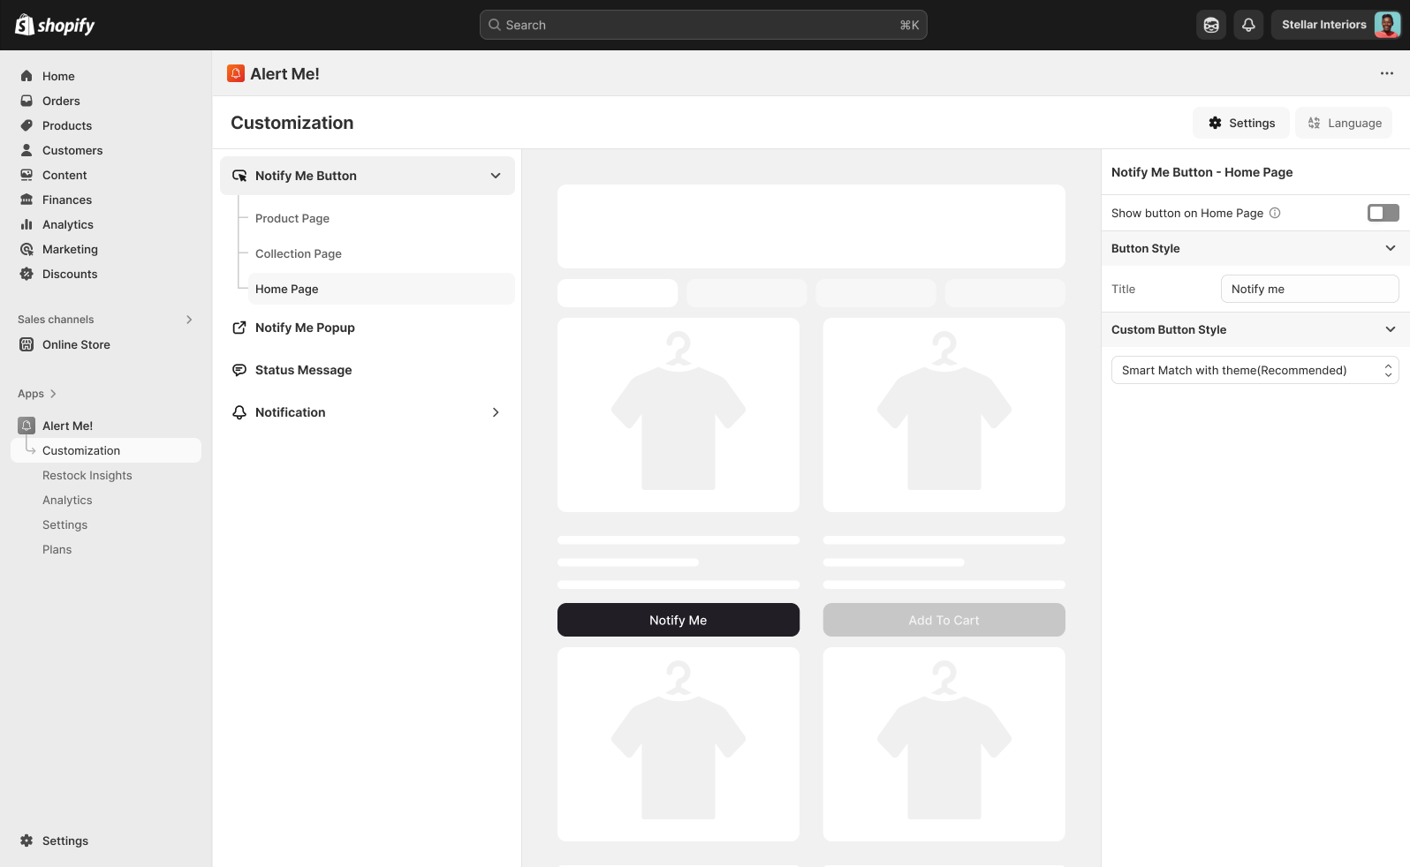1410x867 pixels.
Task: Click the Language button
Action: tap(1344, 123)
